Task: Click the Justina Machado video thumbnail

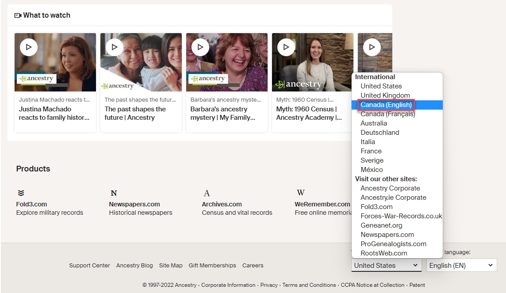Action: [55, 62]
